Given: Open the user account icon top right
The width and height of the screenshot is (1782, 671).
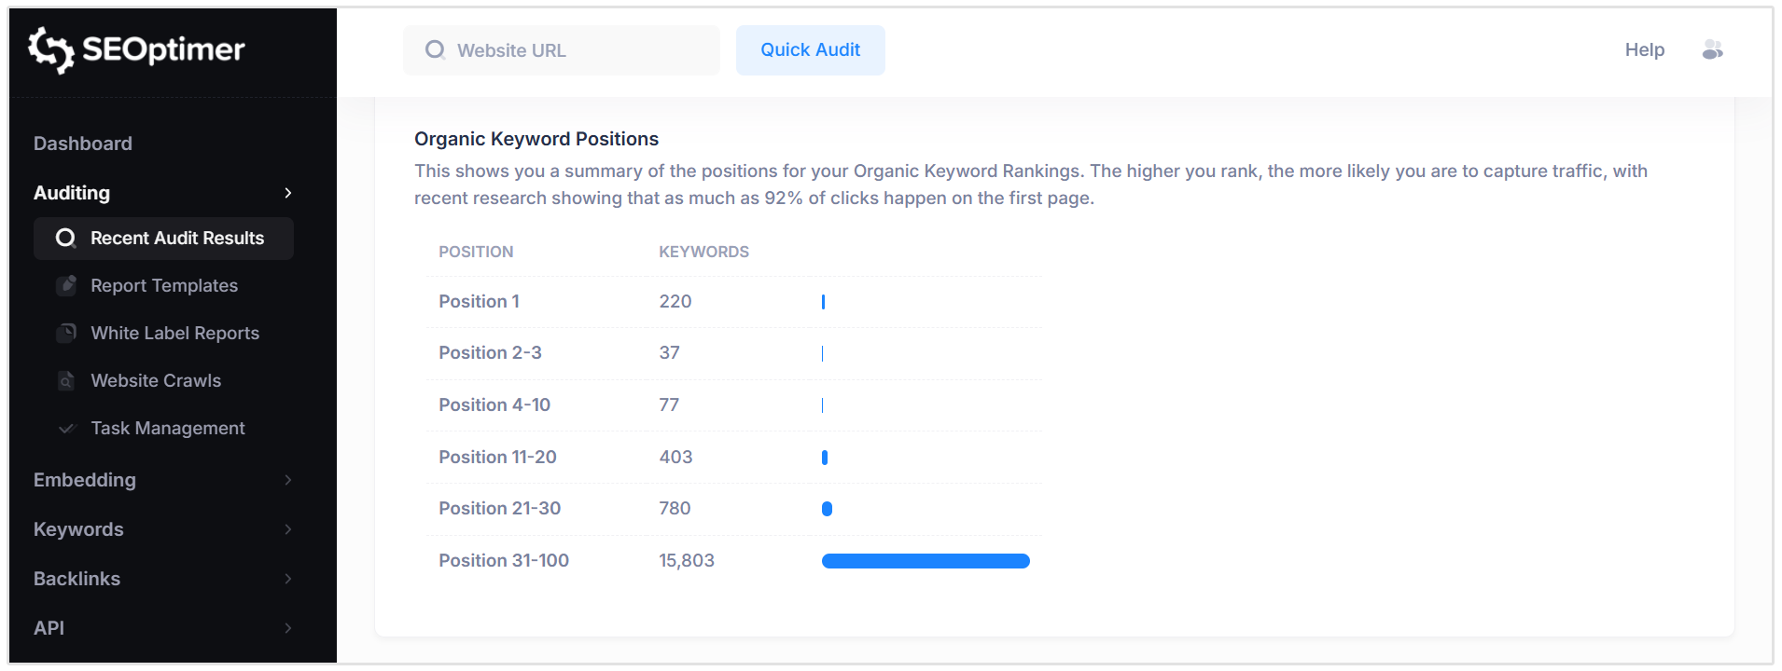Looking at the screenshot, I should 1713,49.
